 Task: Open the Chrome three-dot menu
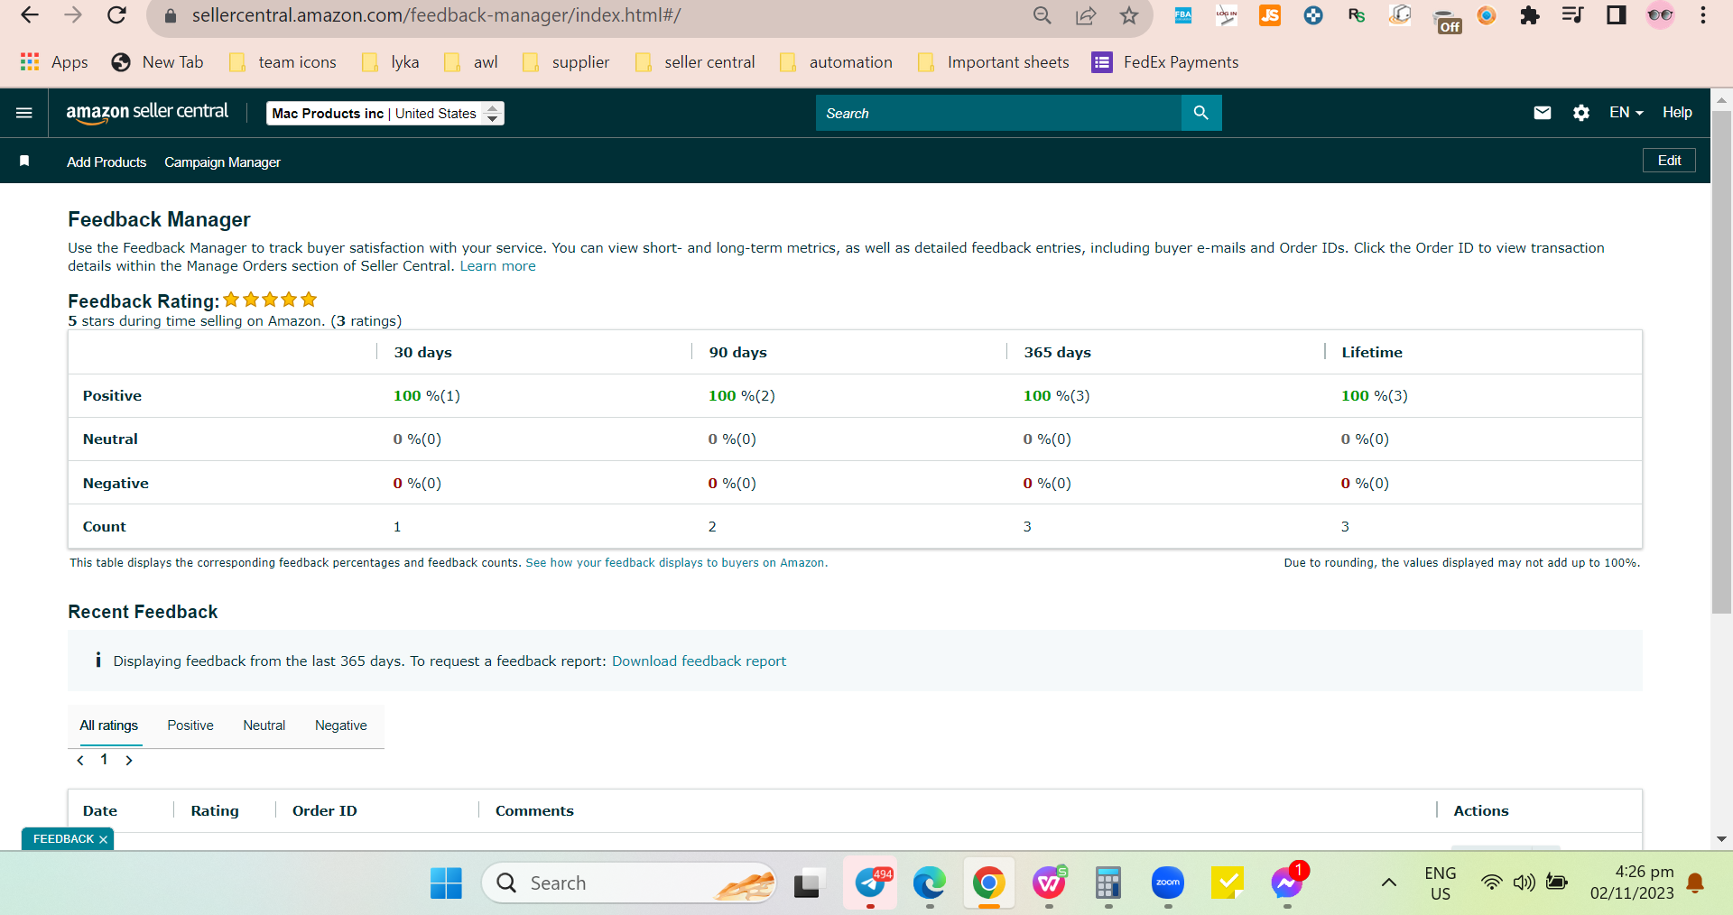click(1703, 15)
